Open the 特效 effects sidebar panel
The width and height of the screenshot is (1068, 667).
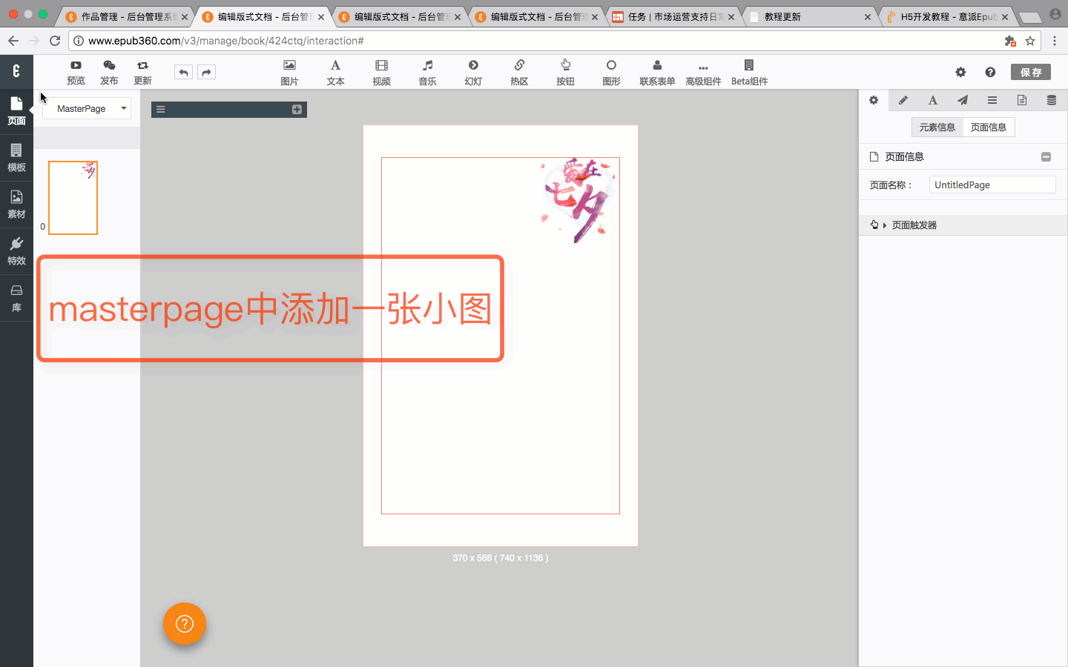[x=16, y=250]
